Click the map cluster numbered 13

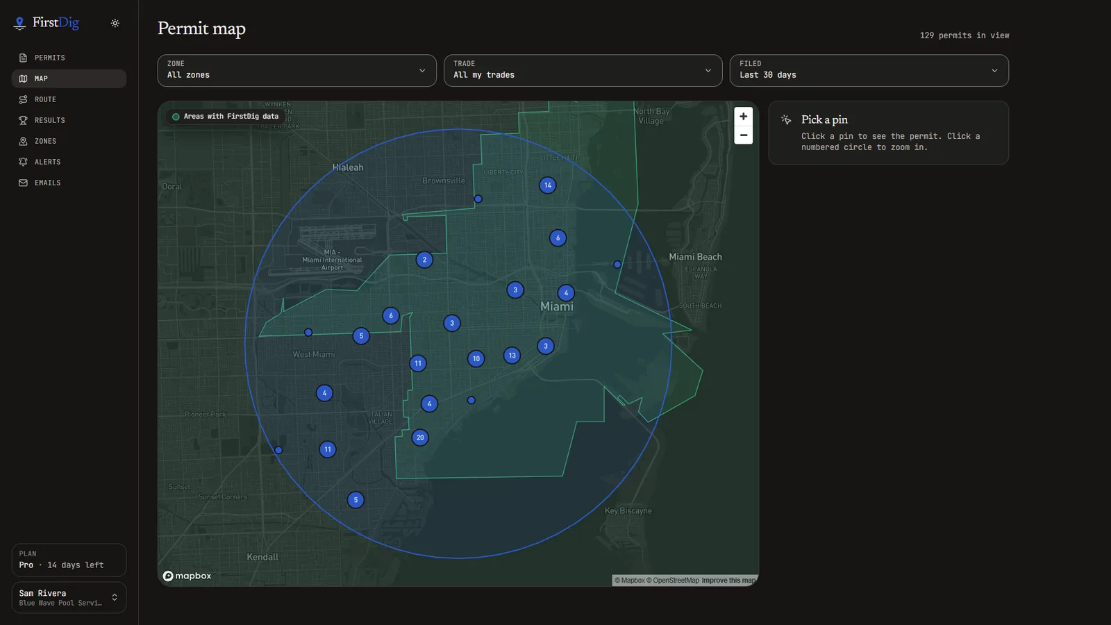pos(512,356)
